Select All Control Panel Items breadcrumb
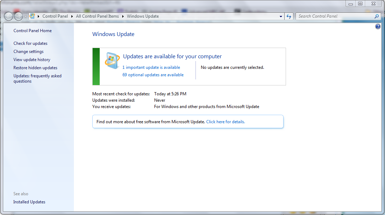This screenshot has width=385, height=215. (97, 16)
